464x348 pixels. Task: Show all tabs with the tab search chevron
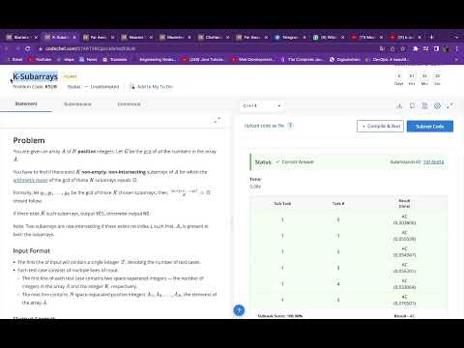[x=457, y=37]
